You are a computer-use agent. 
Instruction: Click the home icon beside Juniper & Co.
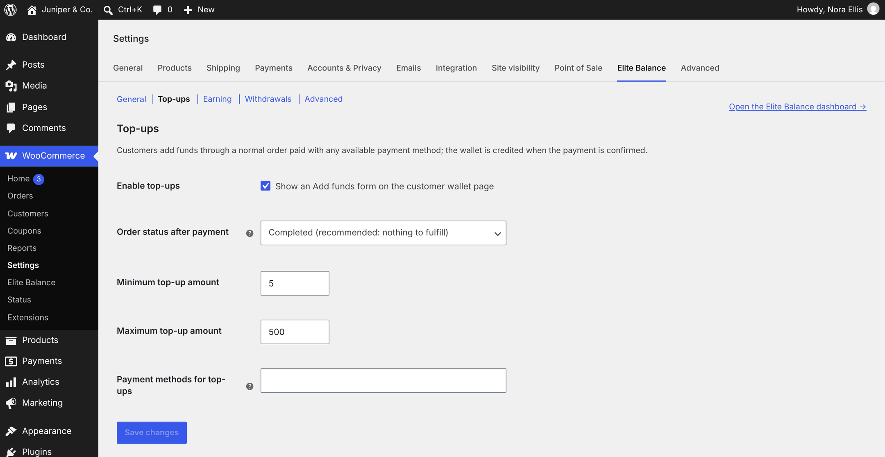tap(32, 10)
